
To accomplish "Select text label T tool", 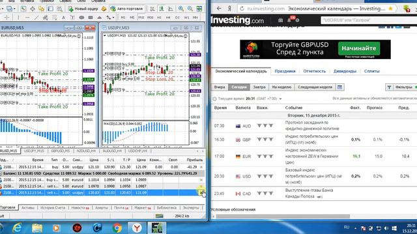I will click(x=72, y=18).
